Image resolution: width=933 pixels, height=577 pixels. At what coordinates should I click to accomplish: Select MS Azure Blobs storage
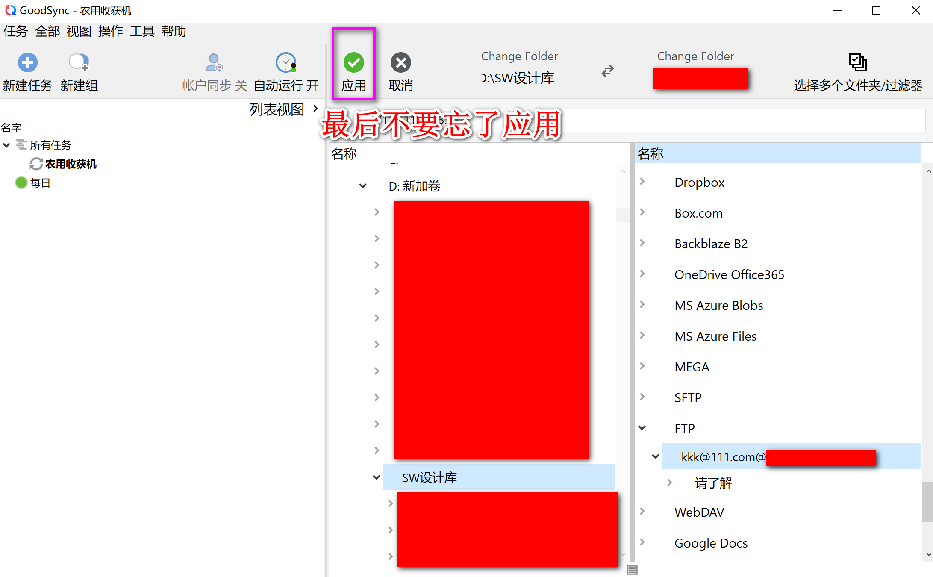click(718, 306)
